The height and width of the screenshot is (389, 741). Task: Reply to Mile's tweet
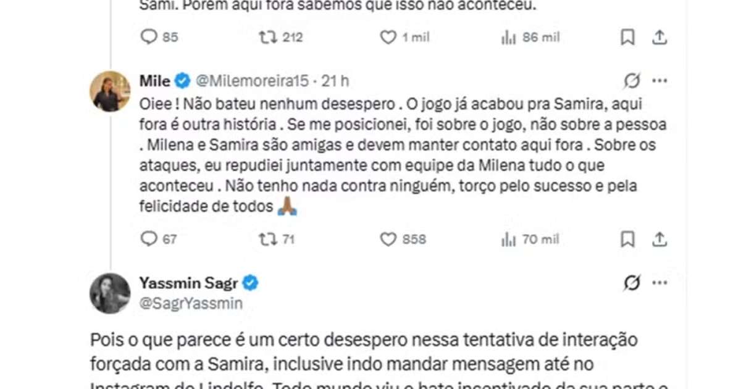pyautogui.click(x=149, y=239)
